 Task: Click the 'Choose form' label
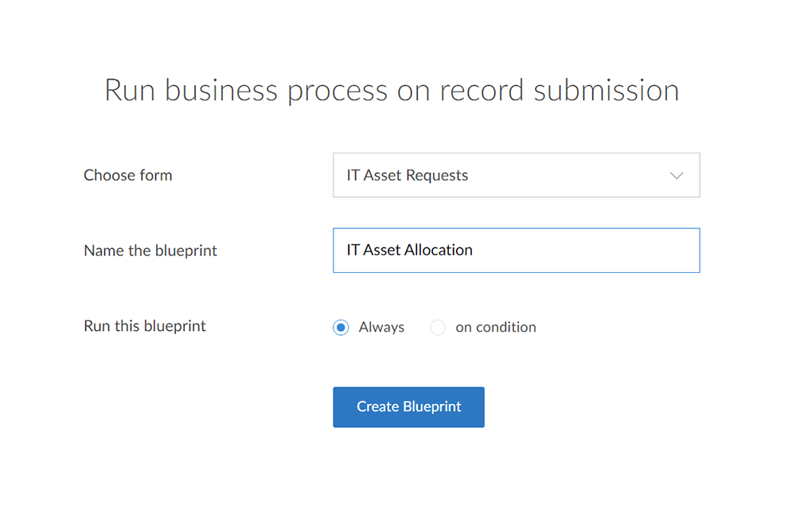click(128, 175)
